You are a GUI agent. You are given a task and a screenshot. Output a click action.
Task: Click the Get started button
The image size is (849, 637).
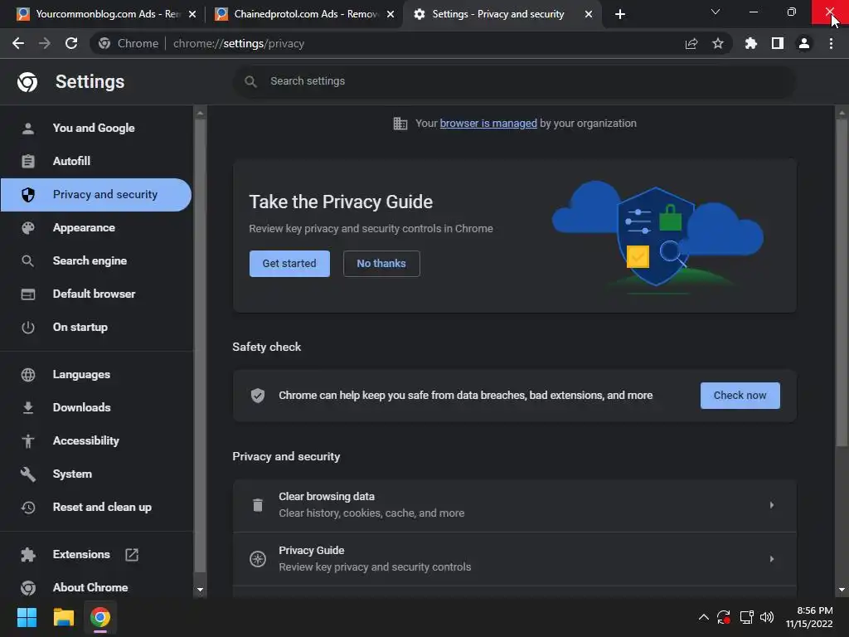[x=289, y=264]
